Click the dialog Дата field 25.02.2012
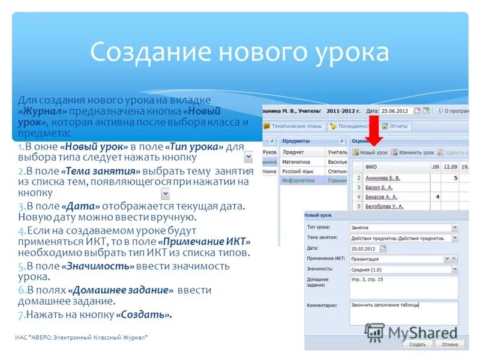Viewport: 480px width, 360px height. coord(364,248)
